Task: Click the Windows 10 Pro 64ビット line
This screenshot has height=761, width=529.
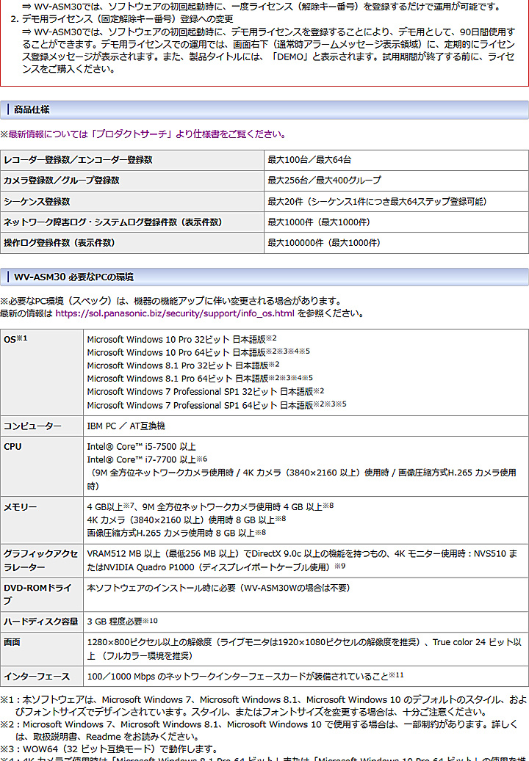Action: [198, 352]
